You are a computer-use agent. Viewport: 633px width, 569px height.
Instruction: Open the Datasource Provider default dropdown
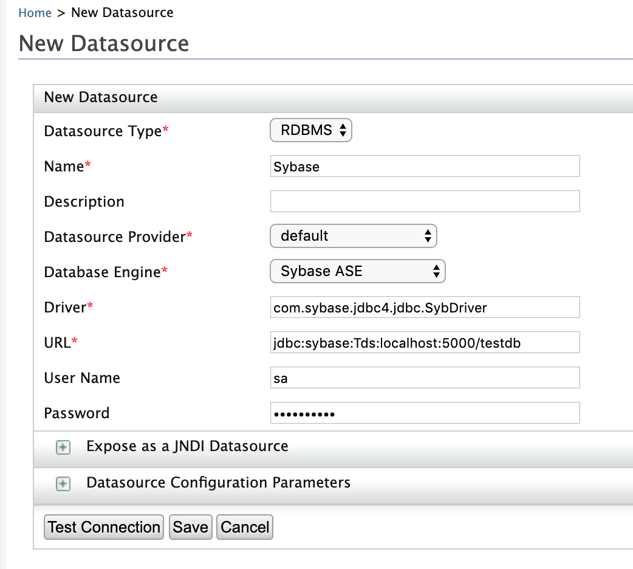pos(353,236)
